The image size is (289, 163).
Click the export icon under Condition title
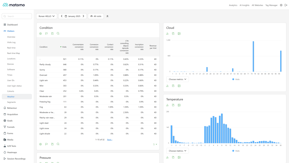52,33
